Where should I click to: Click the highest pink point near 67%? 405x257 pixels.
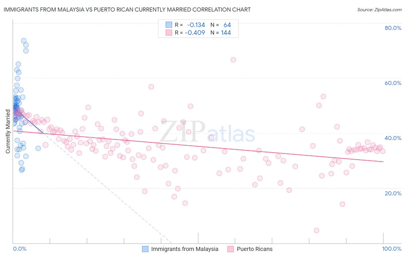(x=233, y=60)
